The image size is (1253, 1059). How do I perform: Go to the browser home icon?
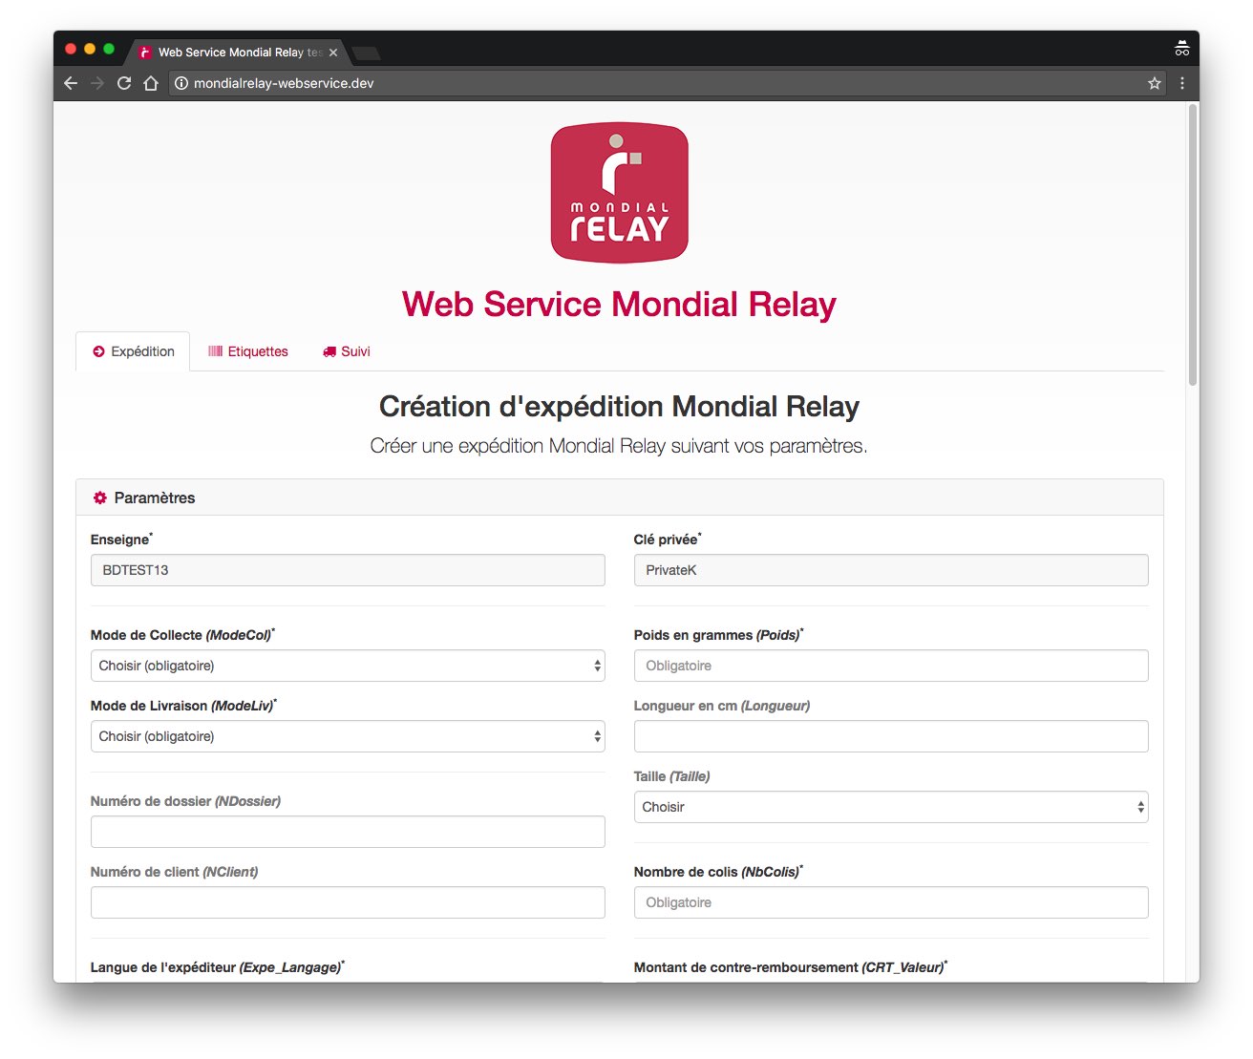[x=151, y=83]
